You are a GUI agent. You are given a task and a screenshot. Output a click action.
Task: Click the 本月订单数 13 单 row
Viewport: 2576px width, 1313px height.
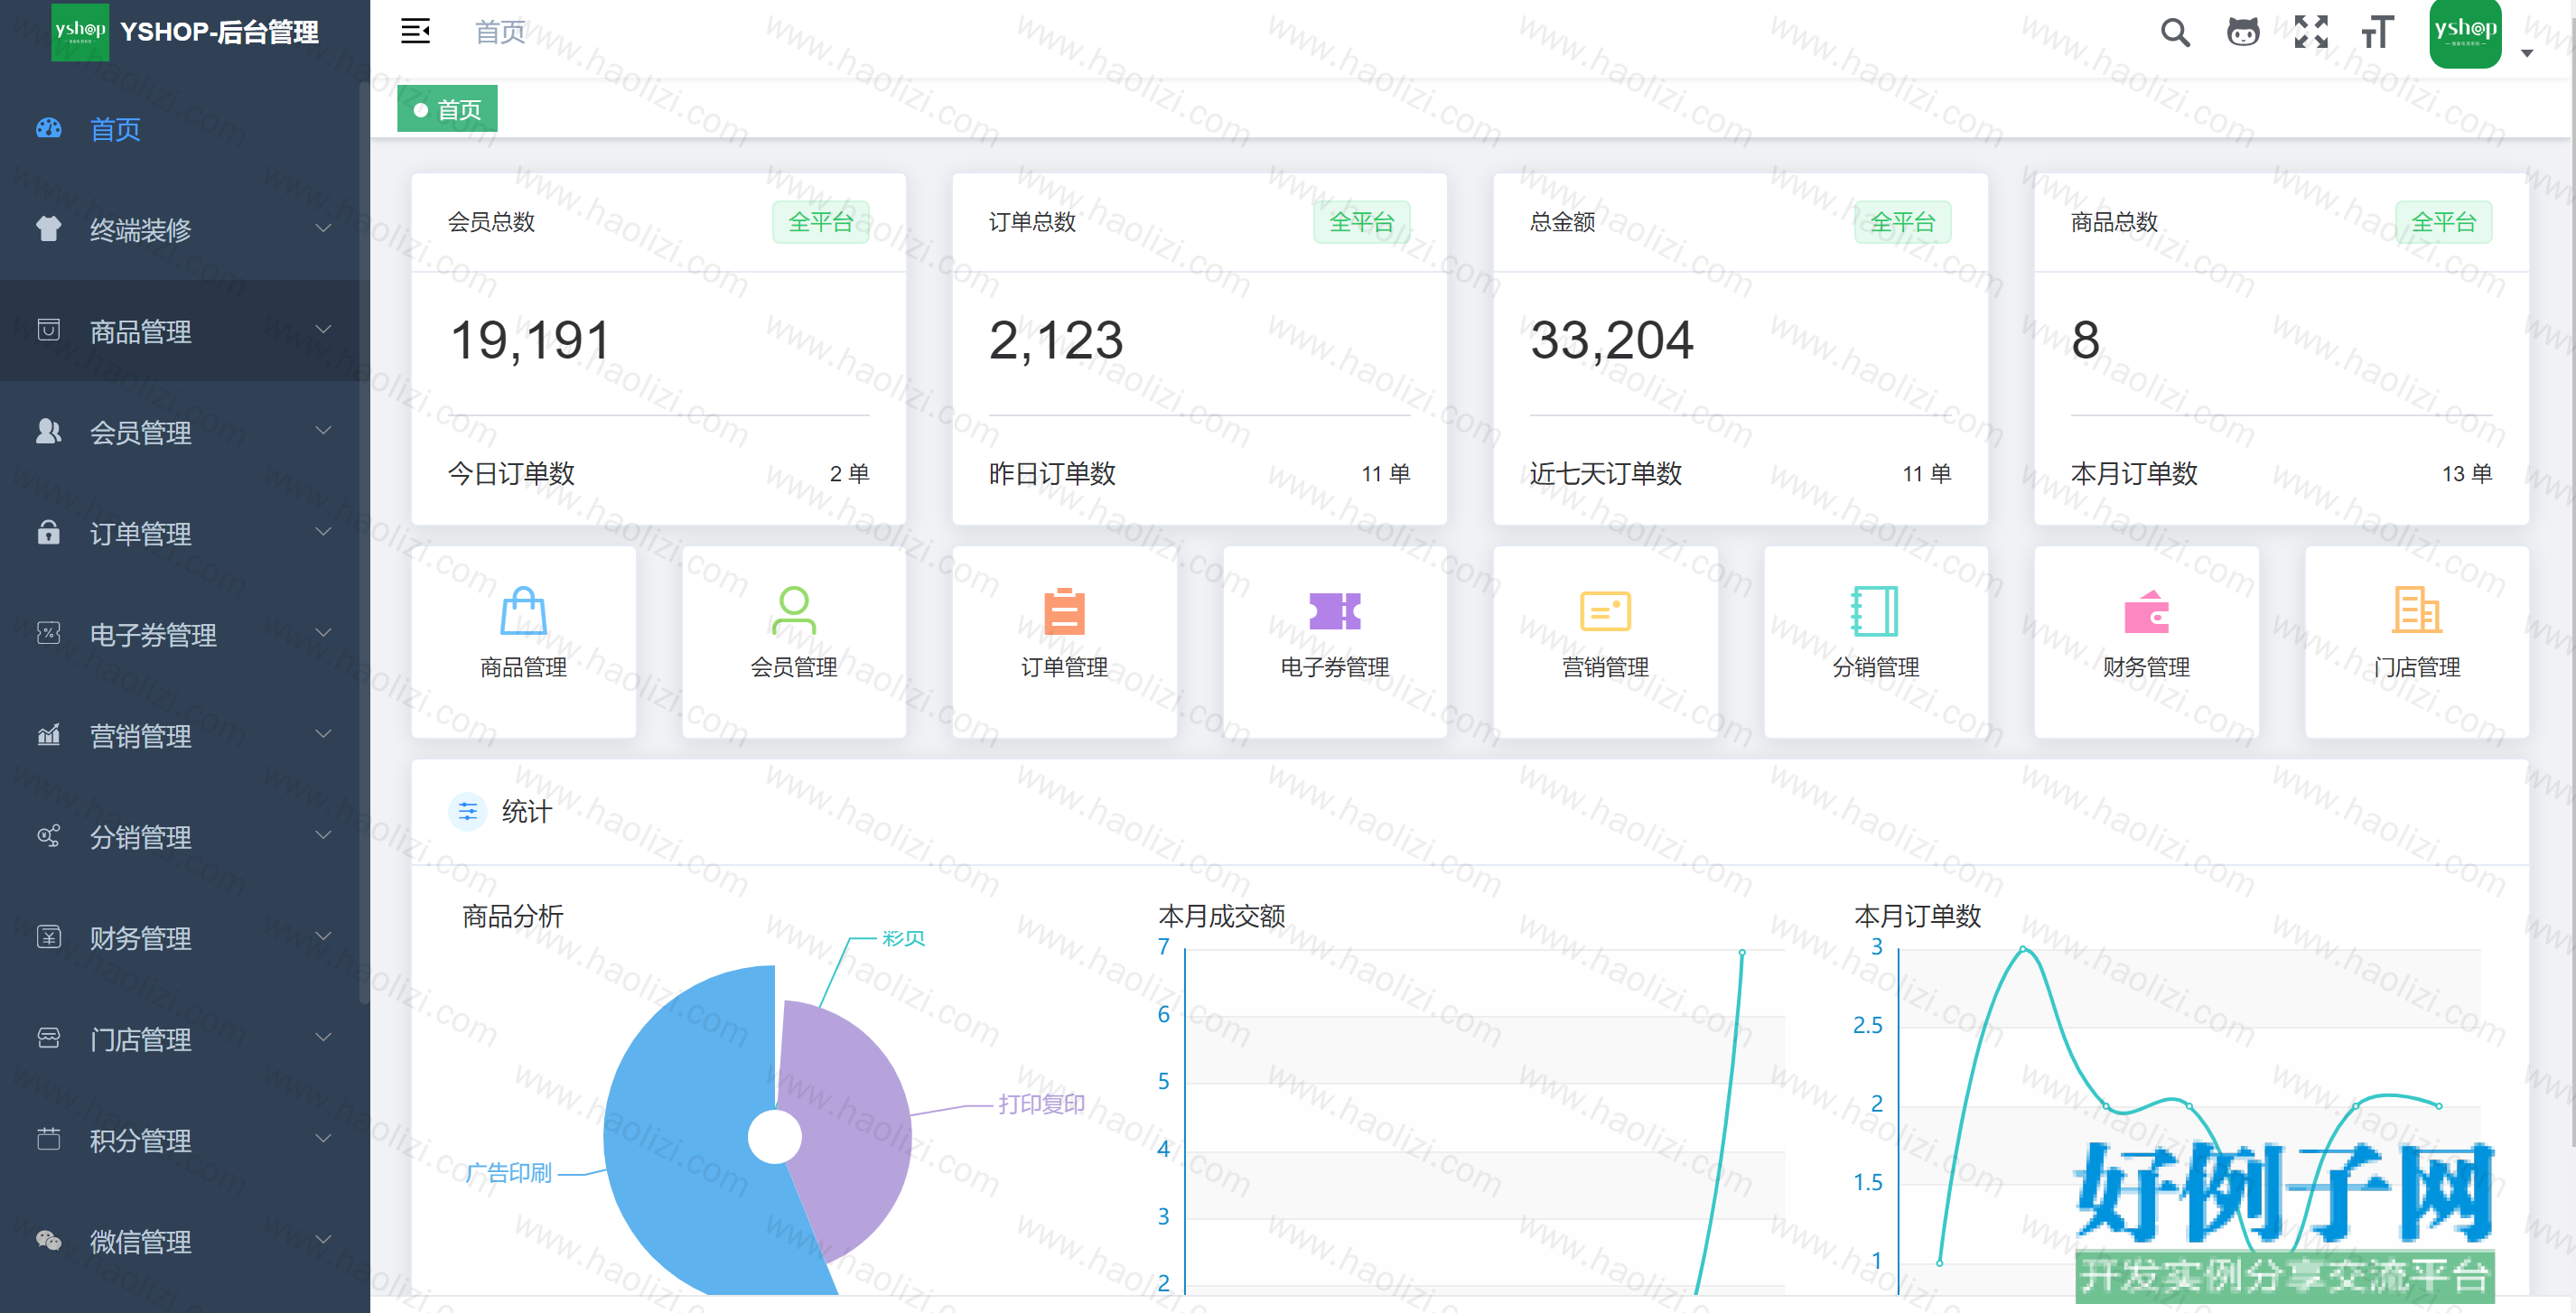coord(2281,473)
